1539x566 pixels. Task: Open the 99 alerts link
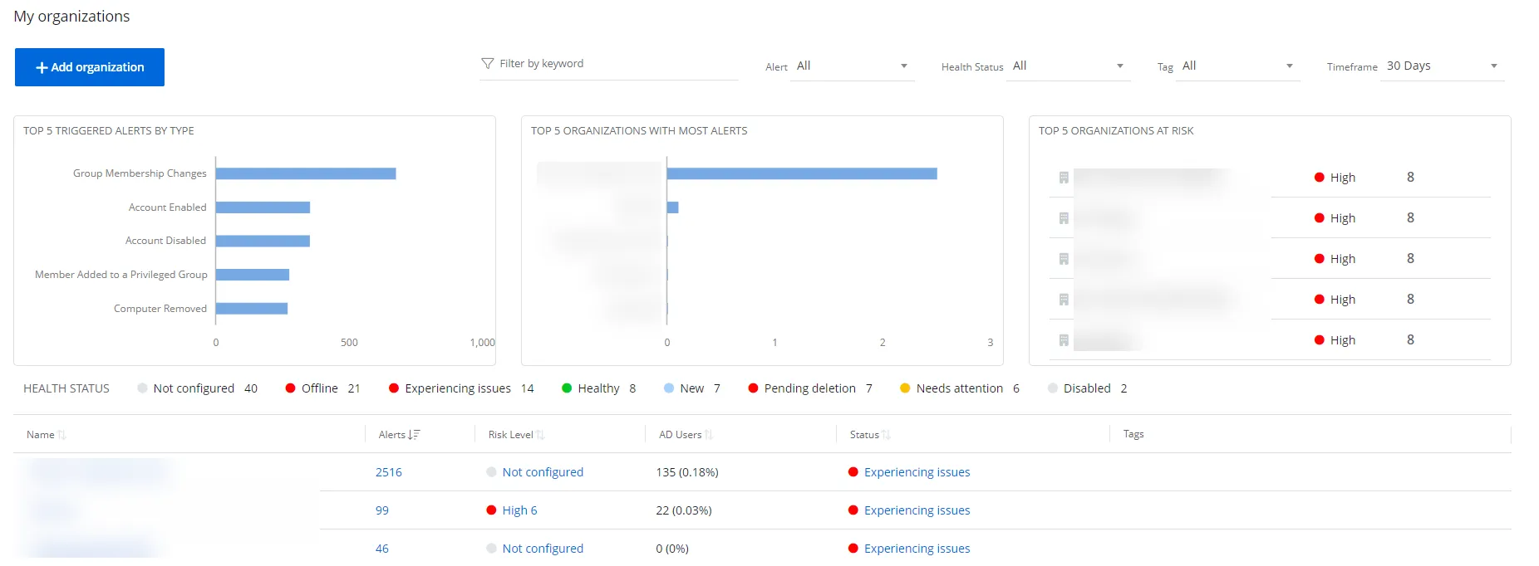[x=382, y=510]
